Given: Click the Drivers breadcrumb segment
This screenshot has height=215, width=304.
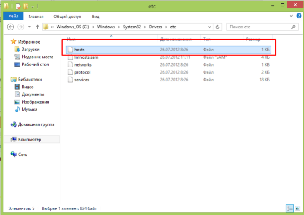Looking at the screenshot, I should [155, 27].
